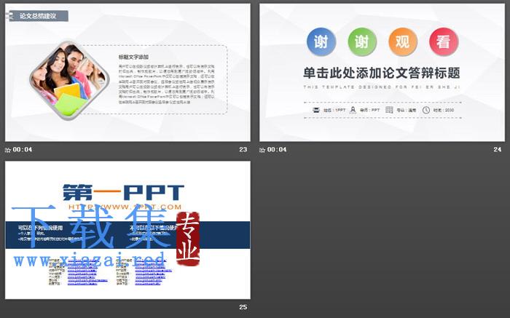Viewport: 510px width, 318px height.
Task: Click the transition star icon under slide 24
Action: point(262,150)
